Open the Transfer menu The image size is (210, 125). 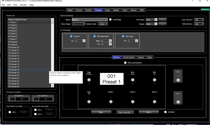[x=23, y=5]
